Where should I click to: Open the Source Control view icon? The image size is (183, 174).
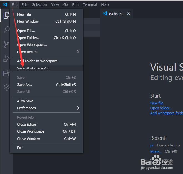[6, 44]
